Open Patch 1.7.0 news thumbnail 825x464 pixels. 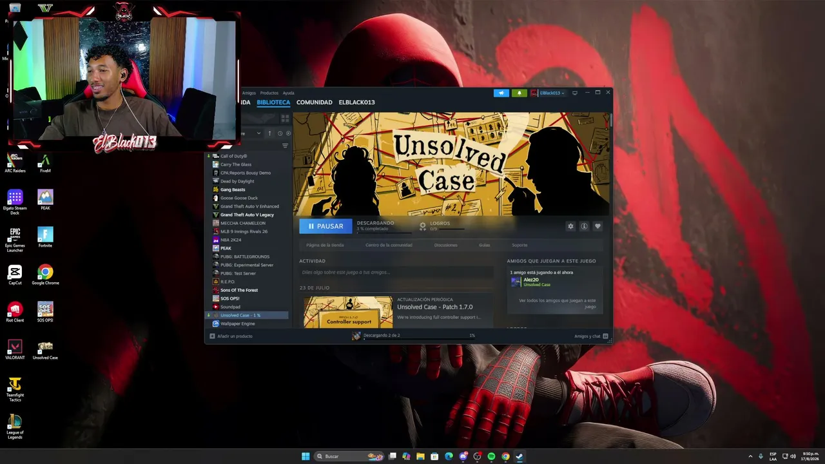pos(348,312)
